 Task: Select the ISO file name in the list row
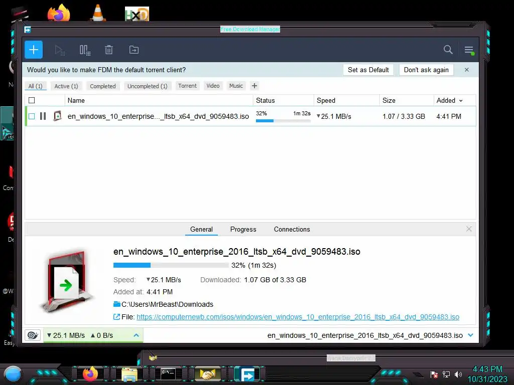(x=158, y=116)
